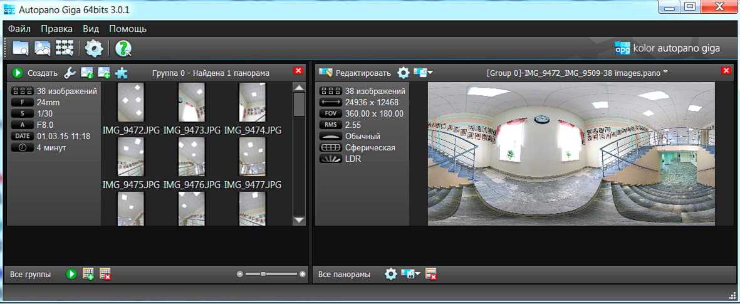Click the select images icon in main toolbar

click(42, 48)
